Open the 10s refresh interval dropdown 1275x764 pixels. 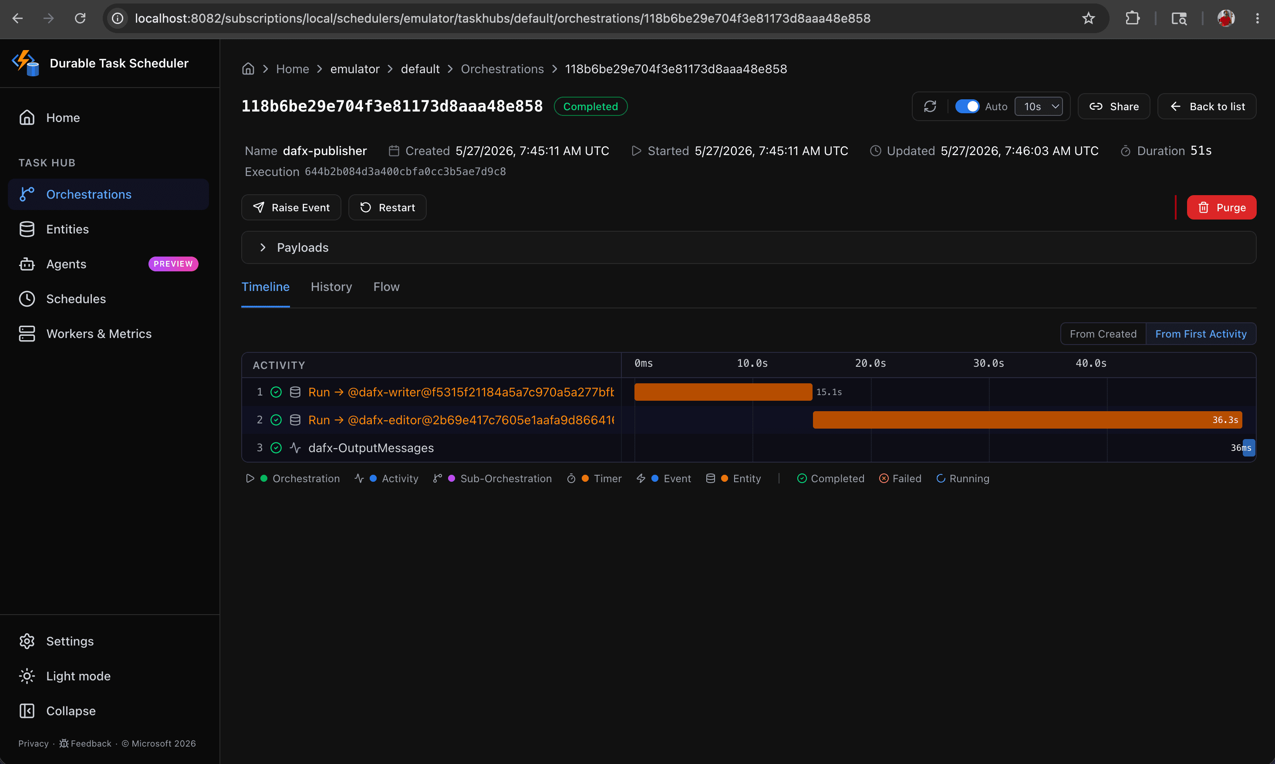tap(1038, 107)
